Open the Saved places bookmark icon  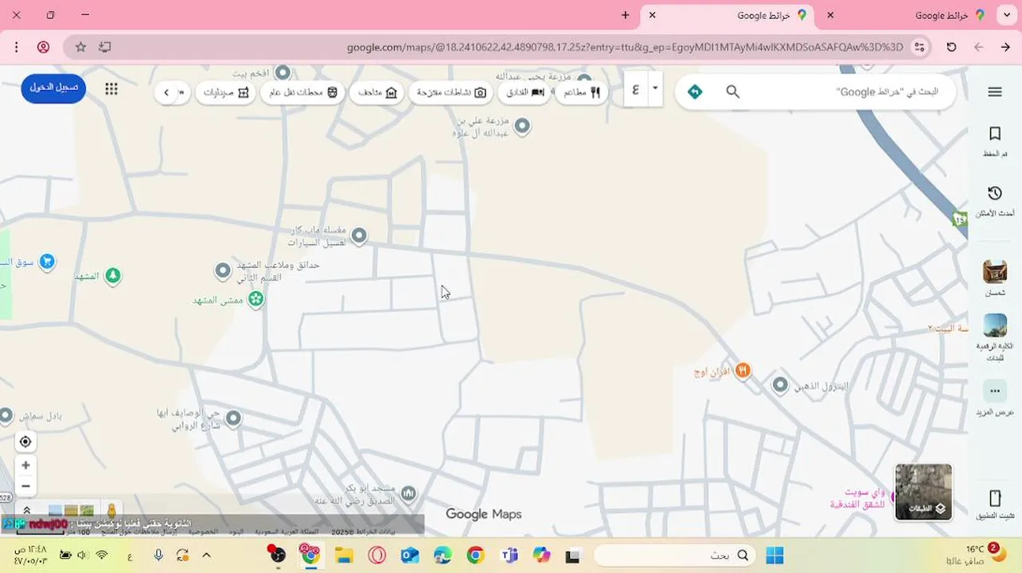click(x=994, y=134)
